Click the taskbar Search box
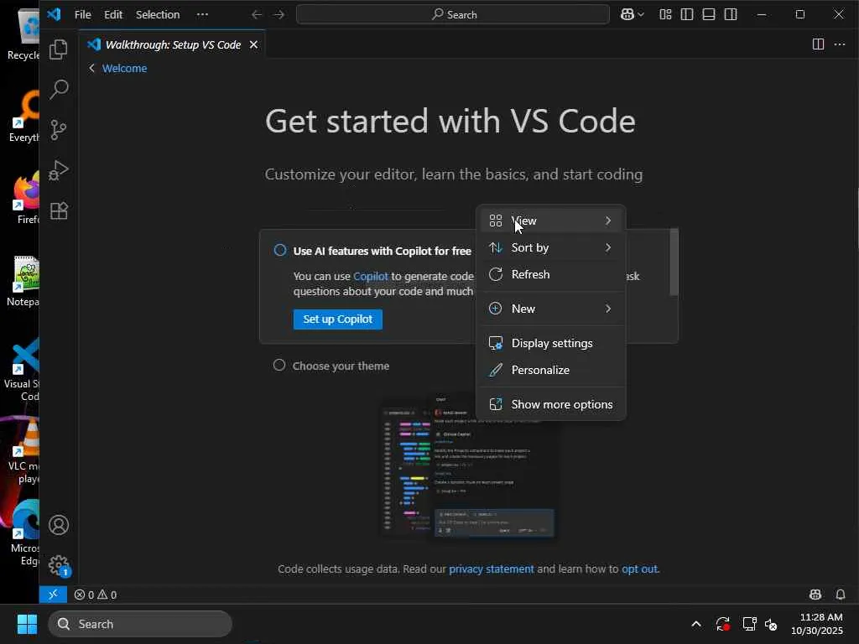This screenshot has width=859, height=644. click(140, 624)
